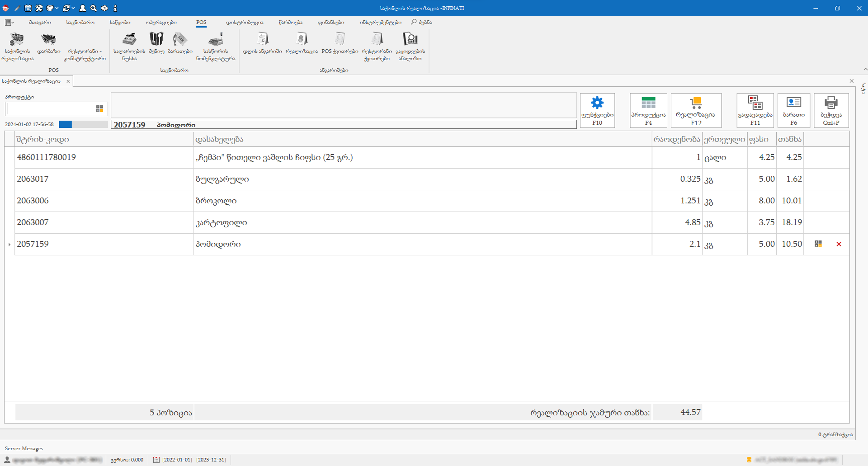The width and height of the screenshot is (868, 466).
Task: Print receipt with ბეჭდვა Ctrl+P
Action: point(831,110)
